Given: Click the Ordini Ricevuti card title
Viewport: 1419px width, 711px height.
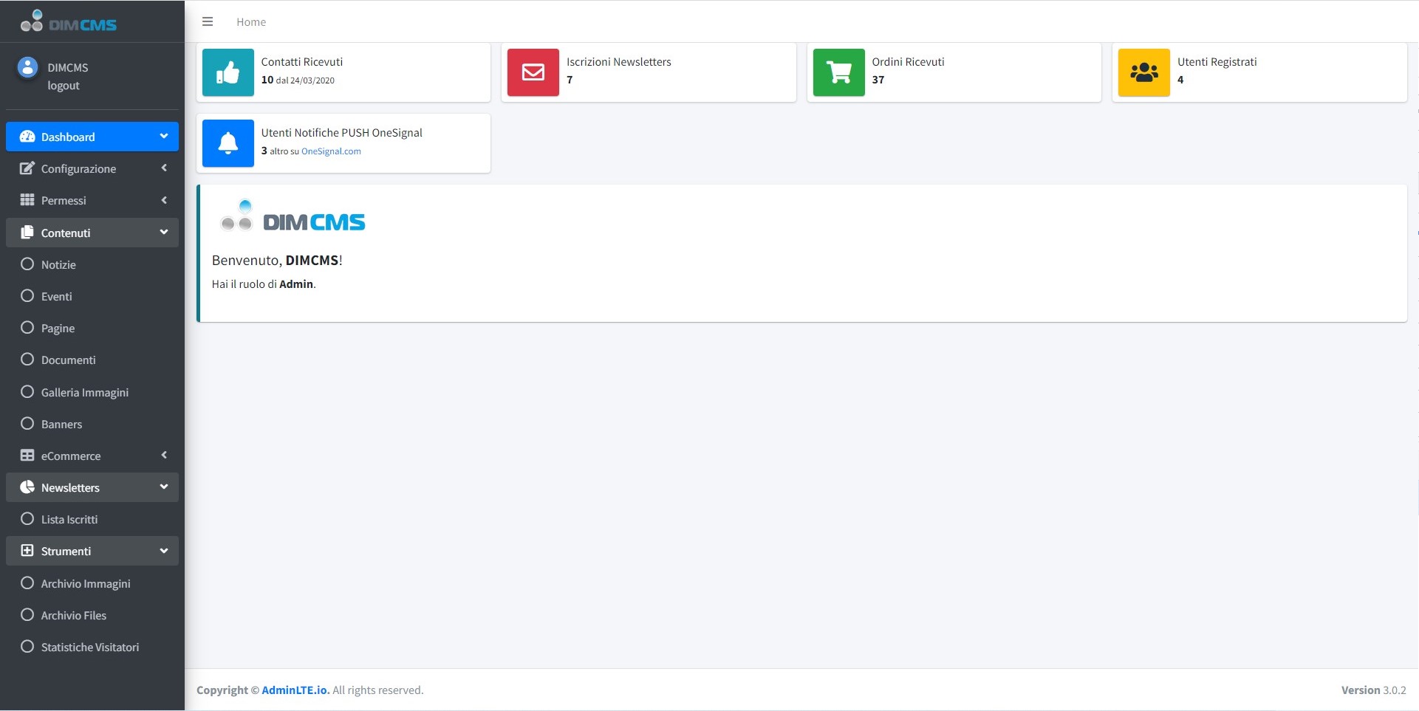Looking at the screenshot, I should [908, 62].
